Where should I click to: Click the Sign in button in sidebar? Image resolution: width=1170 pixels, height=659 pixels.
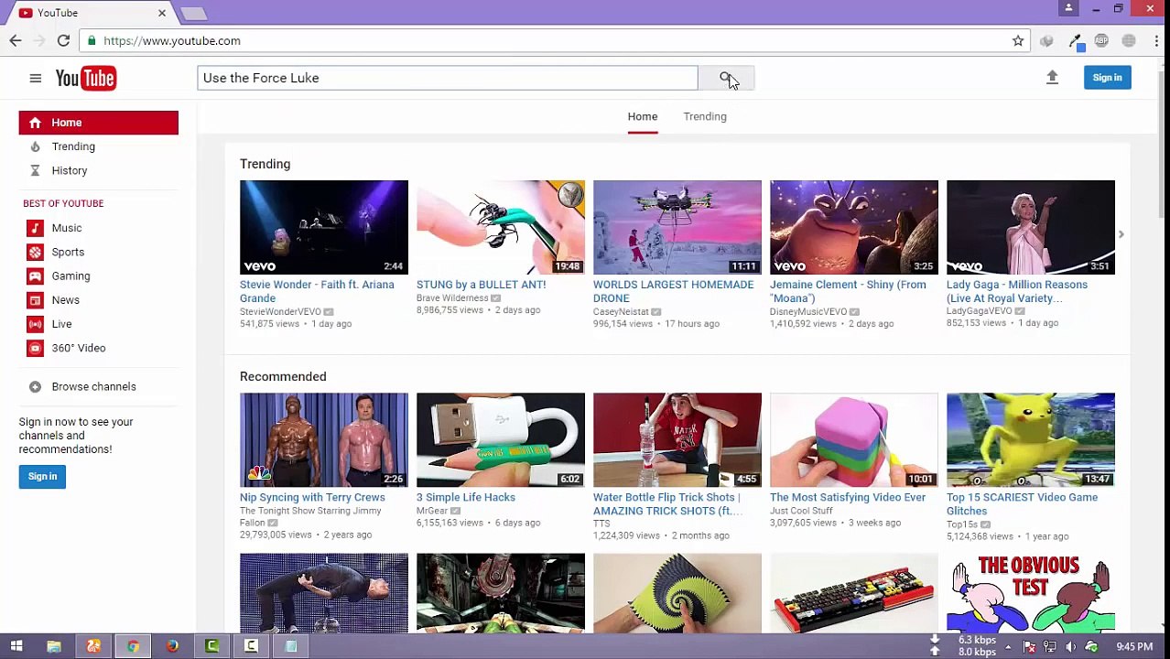42,476
